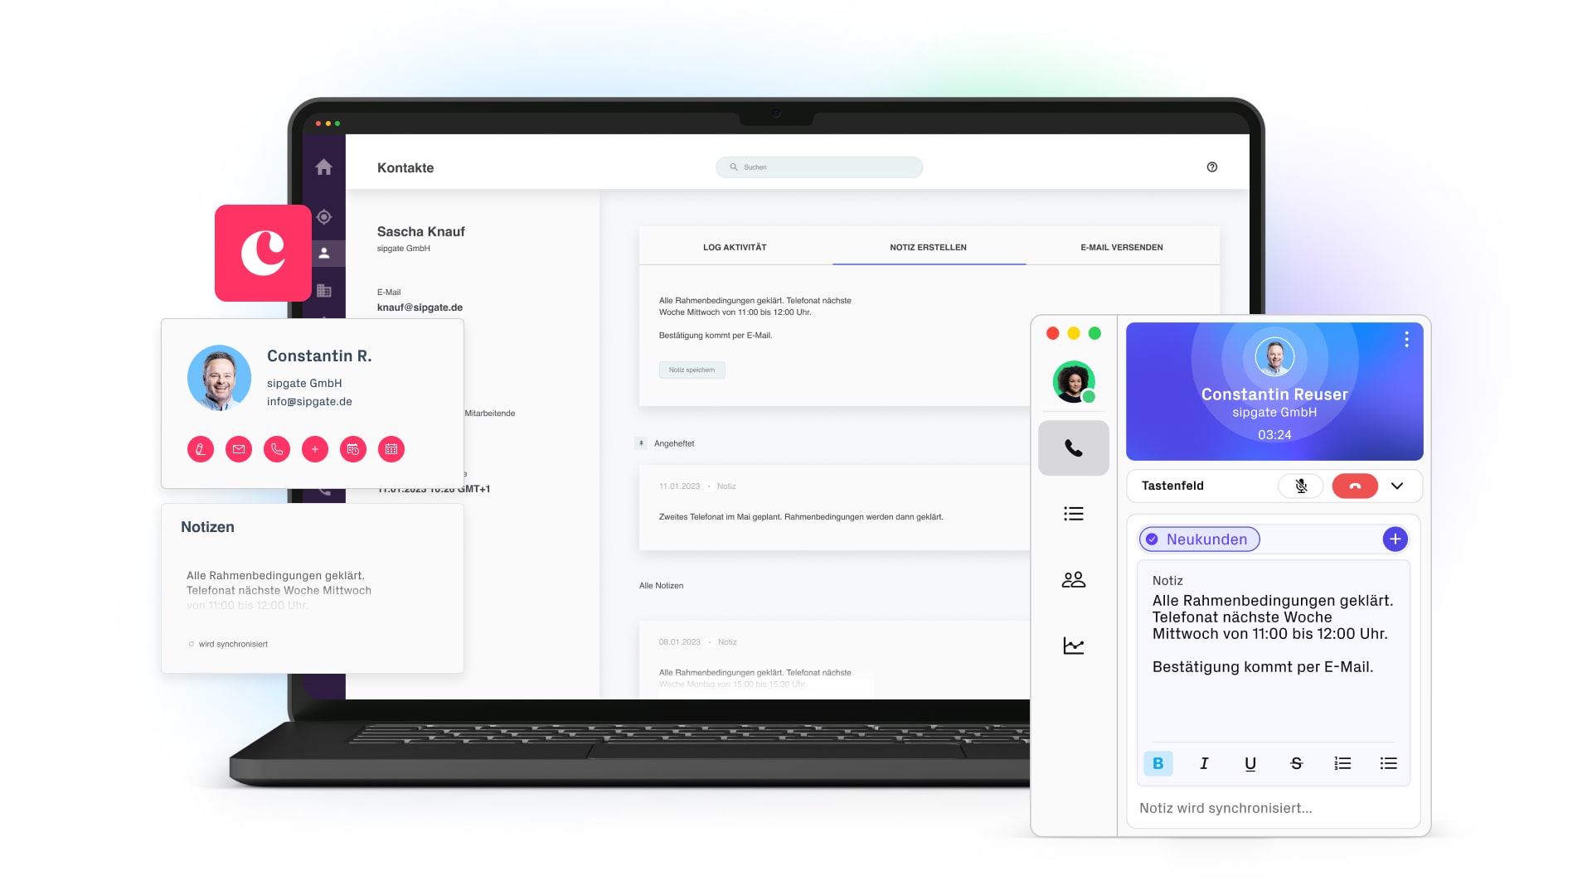
Task: Click the plus icon on Constantin card
Action: click(315, 449)
